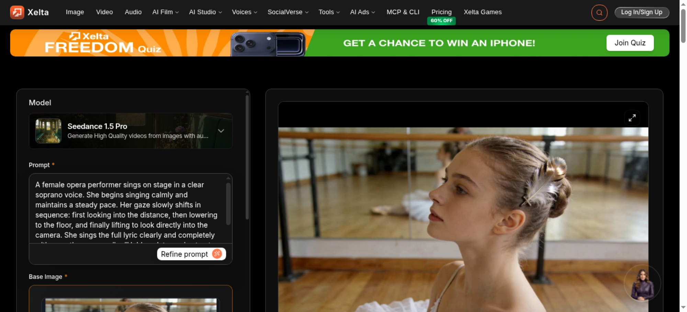Click the Seedance 1.5 Pro model thumbnail
Viewport: 687px width, 312px height.
coord(48,131)
